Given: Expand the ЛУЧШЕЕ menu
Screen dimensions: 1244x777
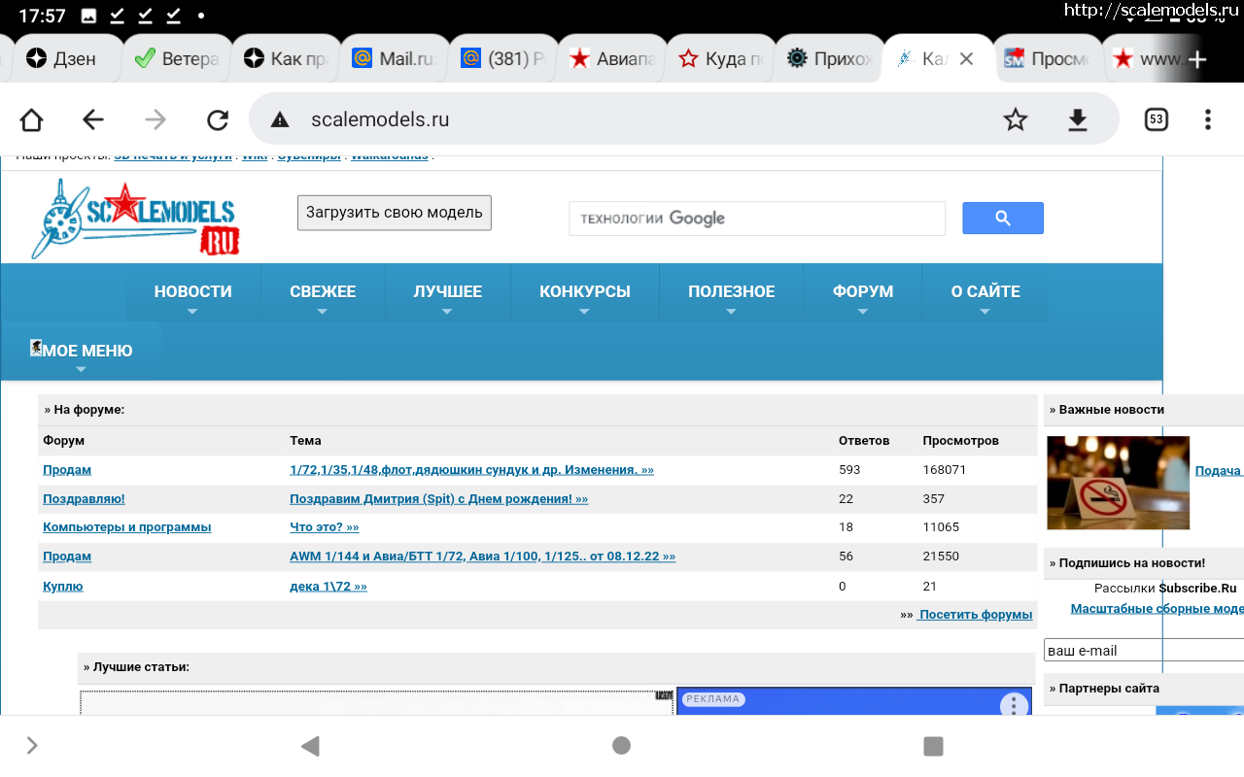Looking at the screenshot, I should pyautogui.click(x=447, y=292).
